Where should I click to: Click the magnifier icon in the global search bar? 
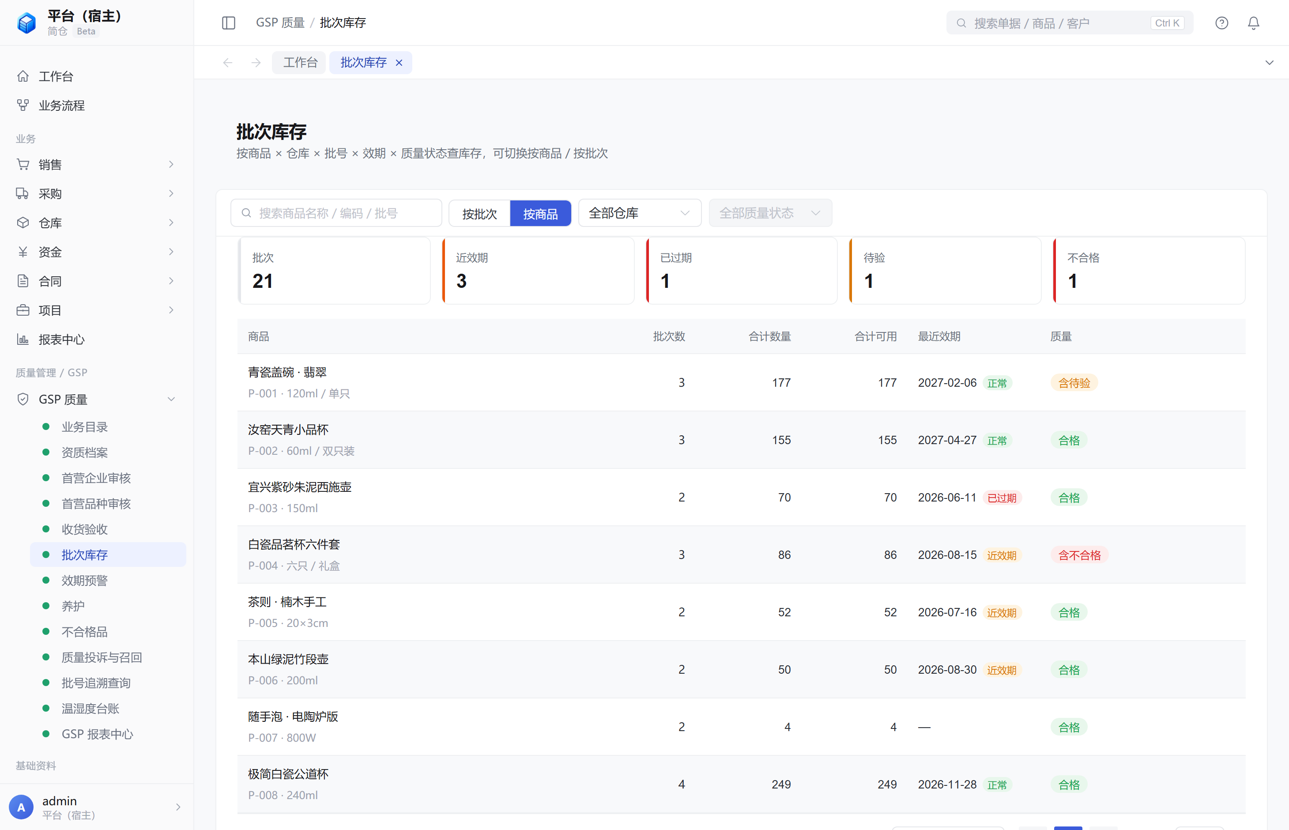click(961, 23)
